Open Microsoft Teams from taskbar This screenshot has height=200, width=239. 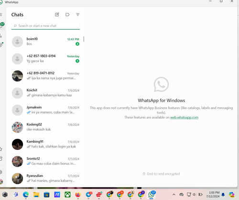(15, 195)
